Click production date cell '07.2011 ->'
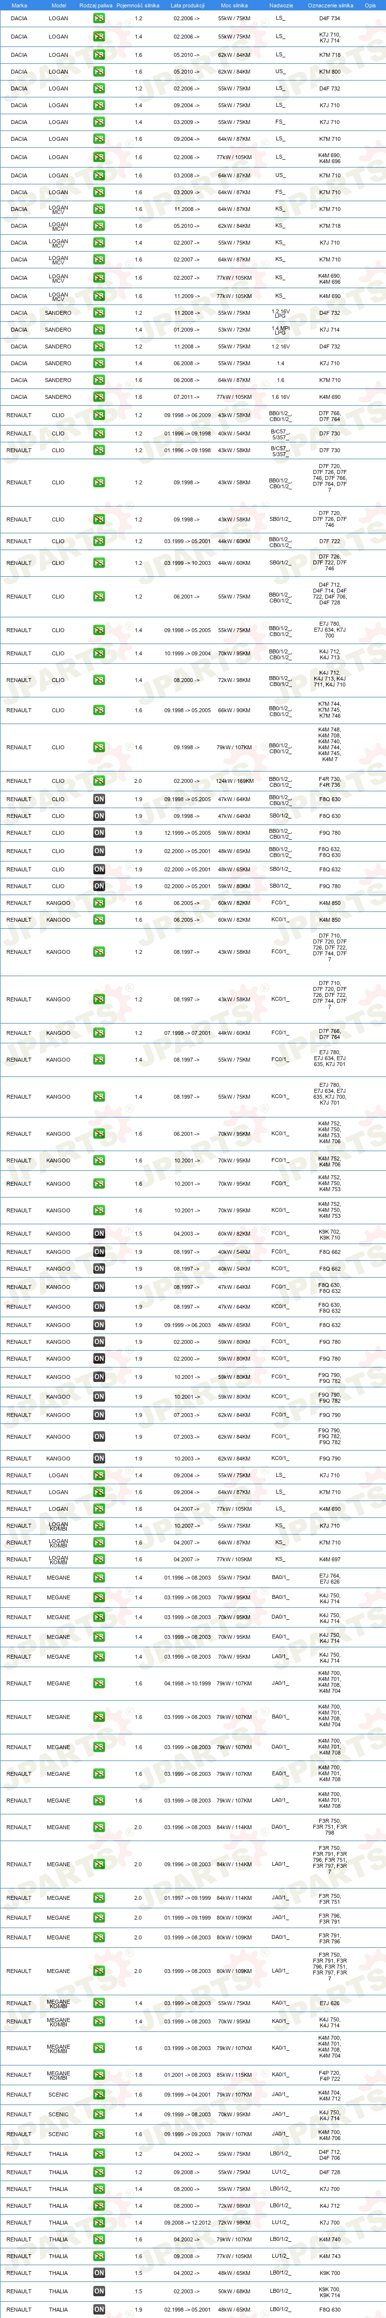 pyautogui.click(x=188, y=397)
